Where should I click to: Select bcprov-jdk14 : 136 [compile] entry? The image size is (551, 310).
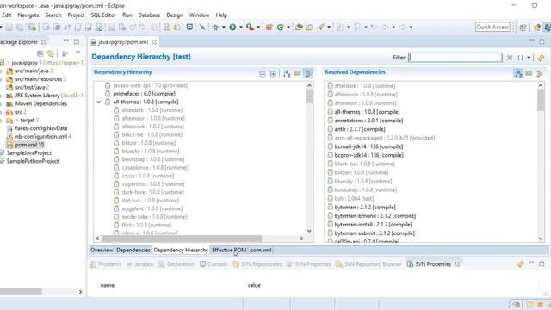point(368,155)
